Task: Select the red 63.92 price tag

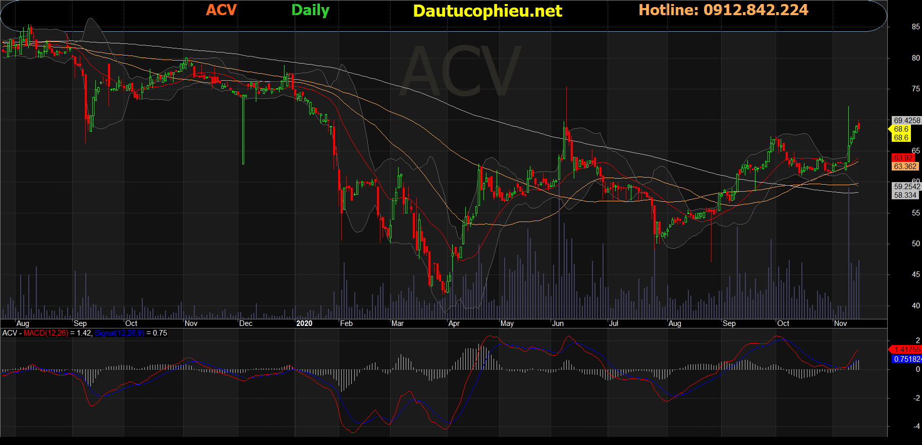Action: pyautogui.click(x=903, y=158)
